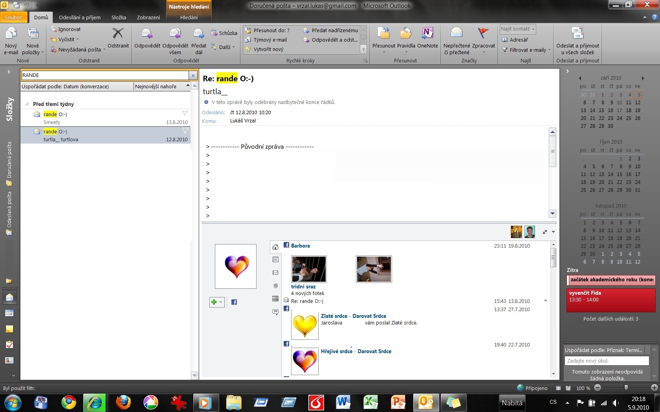Expand the Vyčistit dropdown
Viewport: 660px width, 412px height.
tap(65, 39)
